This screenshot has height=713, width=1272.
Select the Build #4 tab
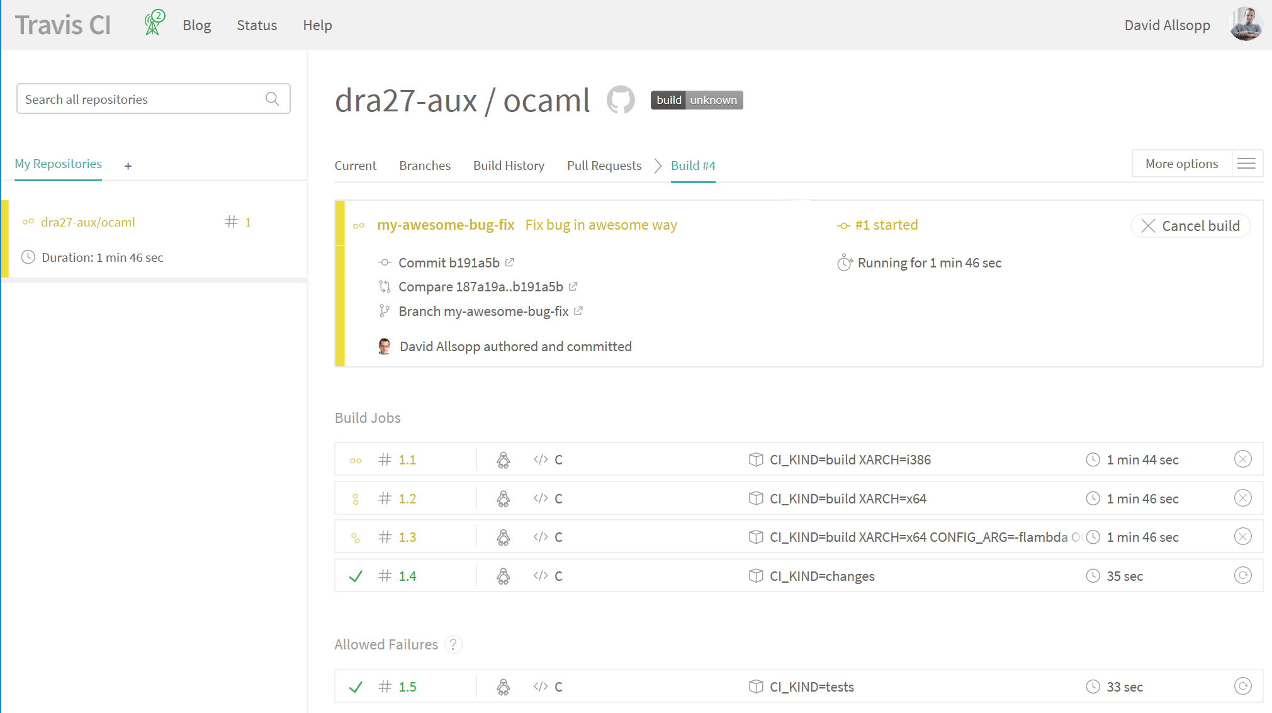pyautogui.click(x=693, y=166)
